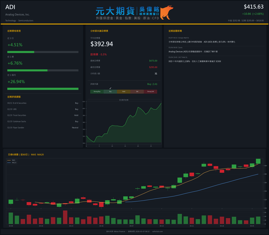The height and width of the screenshot is (235, 269).
Task: Click the UBS rating row
Action: (x=43, y=109)
